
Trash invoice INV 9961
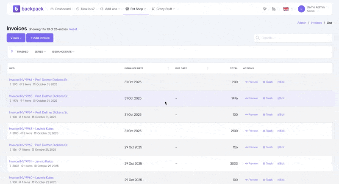coord(268,164)
